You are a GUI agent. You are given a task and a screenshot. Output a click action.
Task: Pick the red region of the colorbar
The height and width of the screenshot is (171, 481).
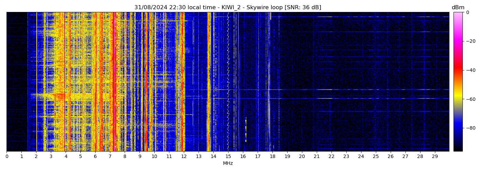click(x=458, y=70)
